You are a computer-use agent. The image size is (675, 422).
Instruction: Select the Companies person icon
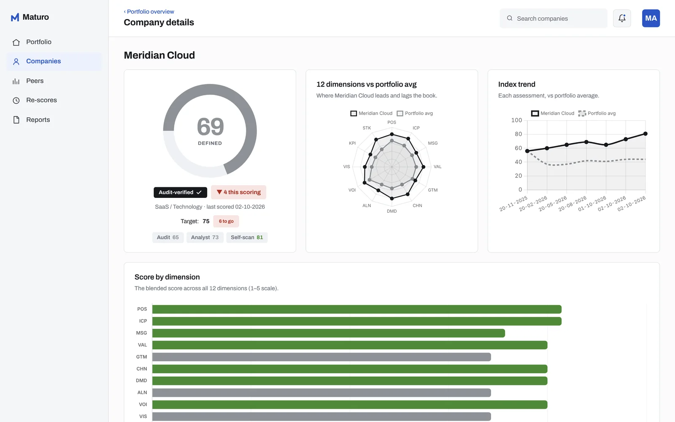click(16, 62)
